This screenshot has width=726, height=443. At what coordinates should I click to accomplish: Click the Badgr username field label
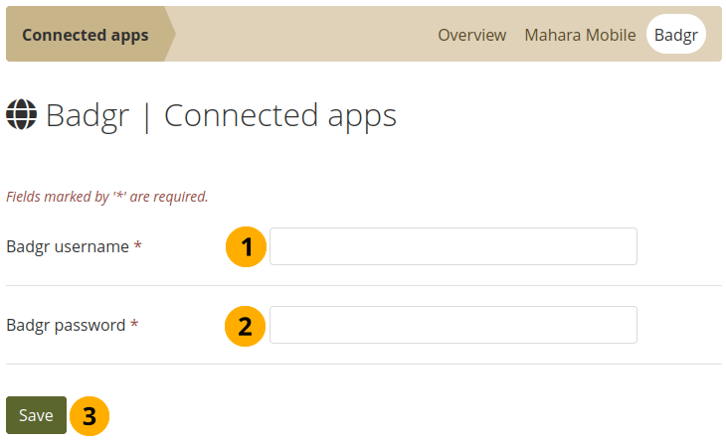(68, 247)
